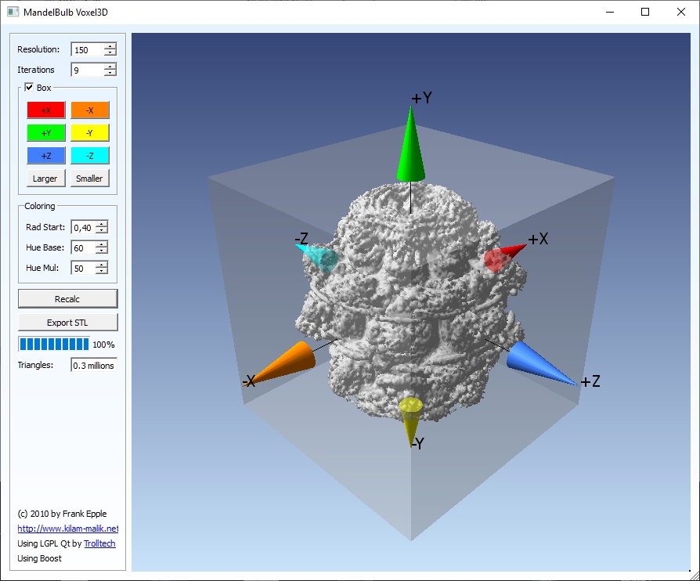The height and width of the screenshot is (581, 700).
Task: Select the orange -X view direction button
Action: point(89,110)
